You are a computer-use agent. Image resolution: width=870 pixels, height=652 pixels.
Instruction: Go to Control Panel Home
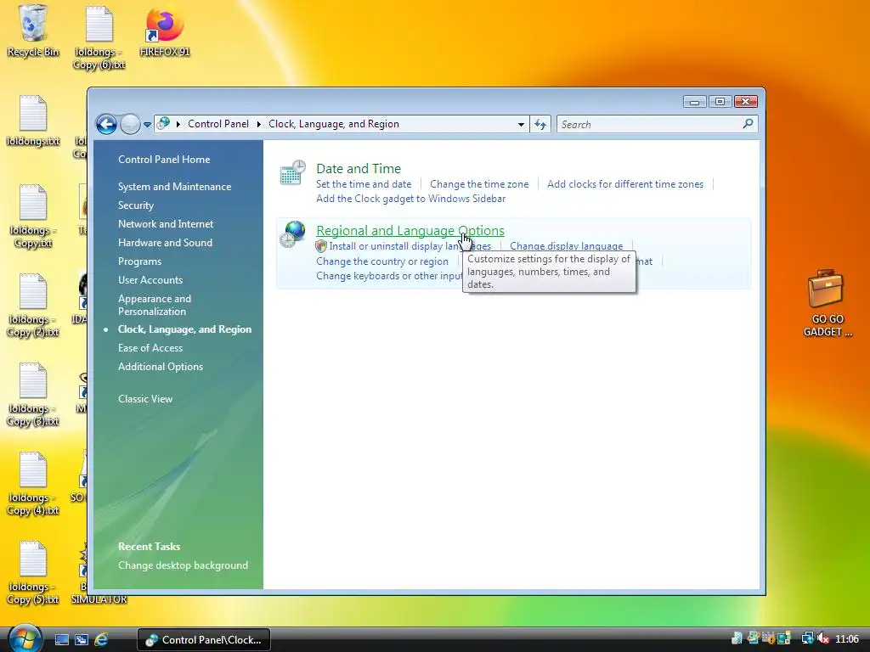[164, 159]
